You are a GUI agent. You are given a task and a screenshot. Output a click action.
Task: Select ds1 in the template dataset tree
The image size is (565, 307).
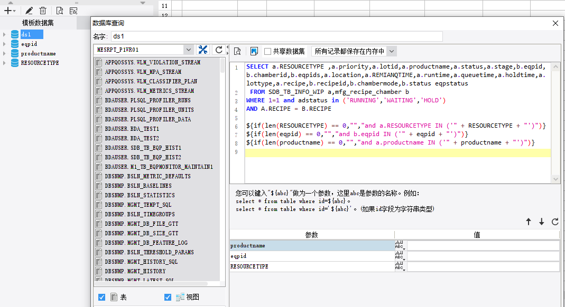(26, 34)
